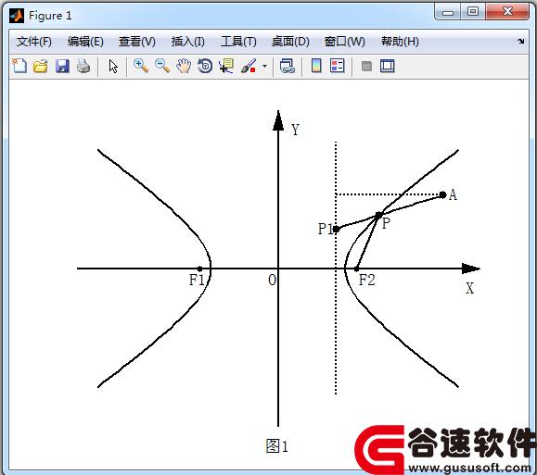Open the 编辑(E) menu
The height and width of the screenshot is (475, 537).
85,42
